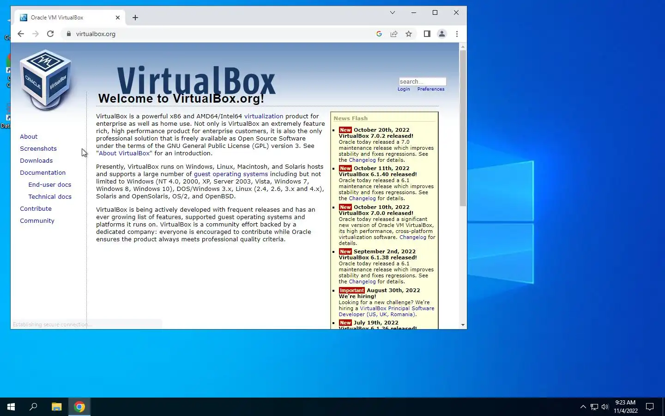Click the Chrome taskbar icon
This screenshot has width=665, height=416.
[x=79, y=407]
